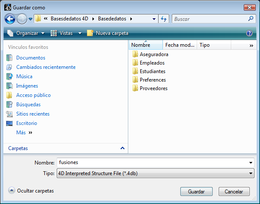
Task: Click the Imágenes icon
Action: coord(9,86)
